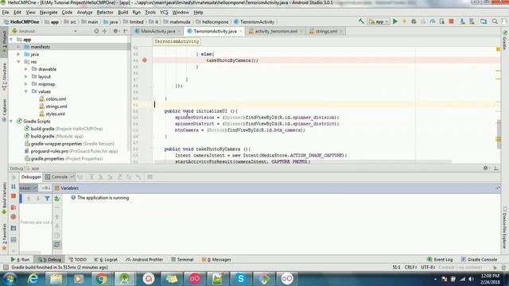Viewport: 509px width, 286px height.
Task: Click the New Watch green plus icon
Action: (x=57, y=198)
